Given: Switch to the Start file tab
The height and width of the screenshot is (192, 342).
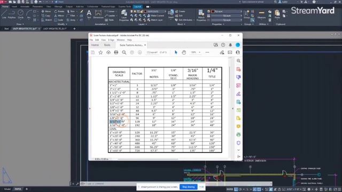Looking at the screenshot, I should [x=6, y=28].
